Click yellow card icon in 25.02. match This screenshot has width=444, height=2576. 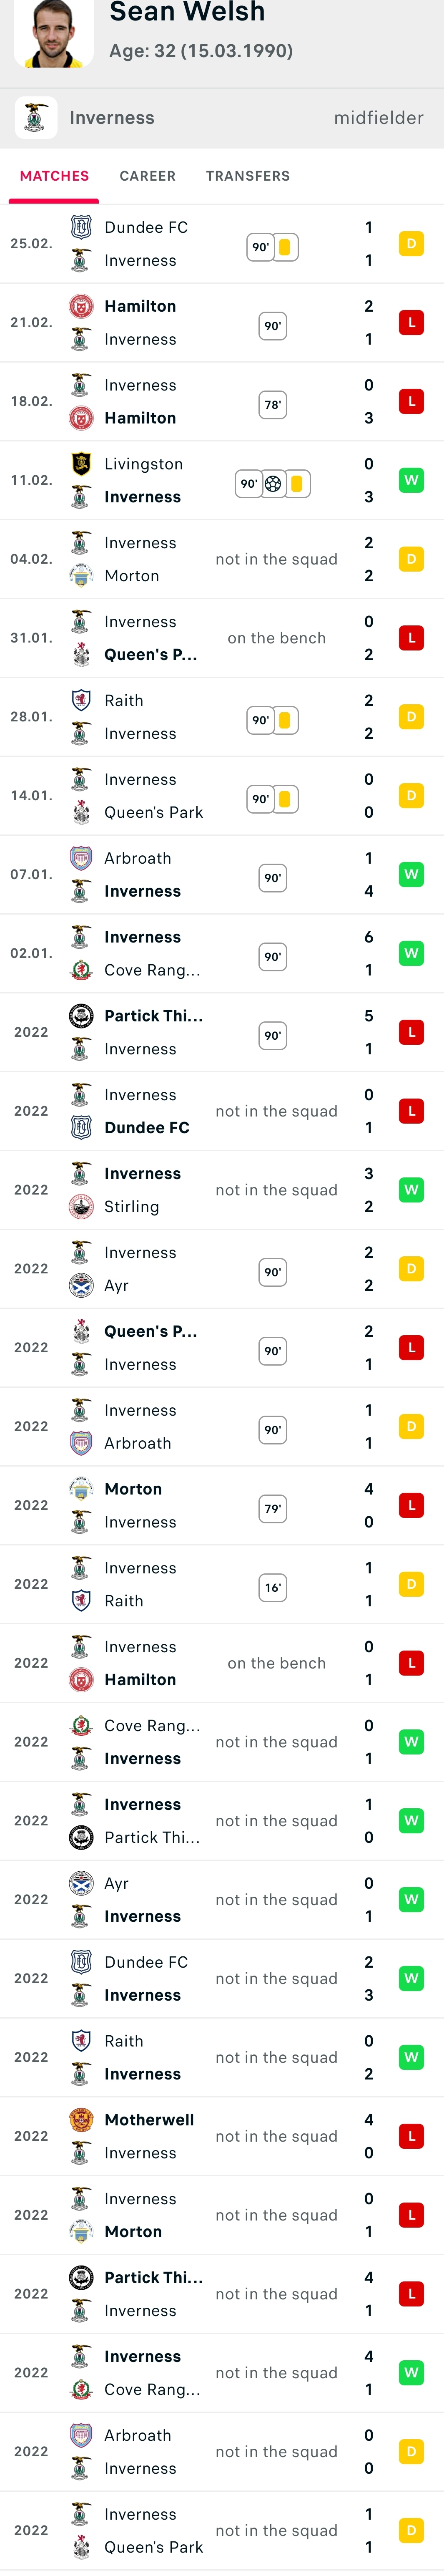coord(285,247)
